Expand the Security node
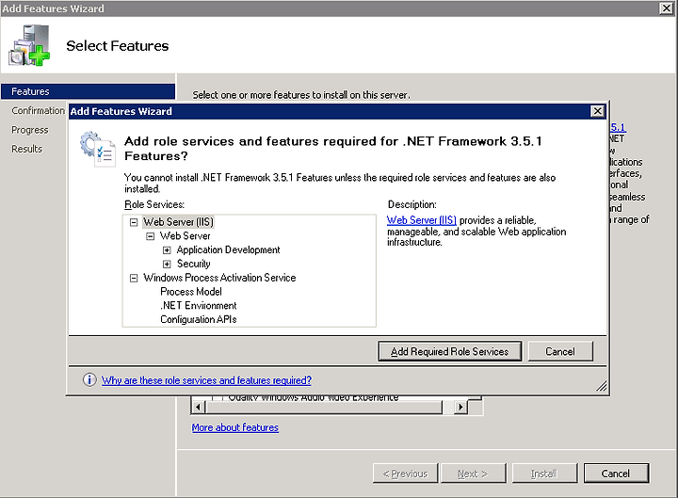Image resolution: width=678 pixels, height=498 pixels. pos(167,264)
